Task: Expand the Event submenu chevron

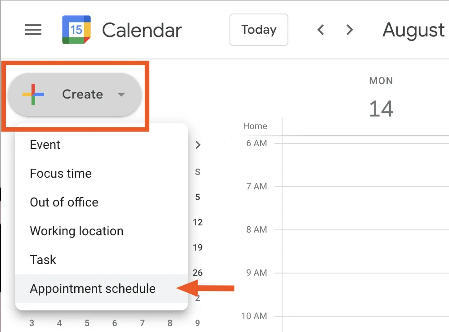Action: [198, 145]
